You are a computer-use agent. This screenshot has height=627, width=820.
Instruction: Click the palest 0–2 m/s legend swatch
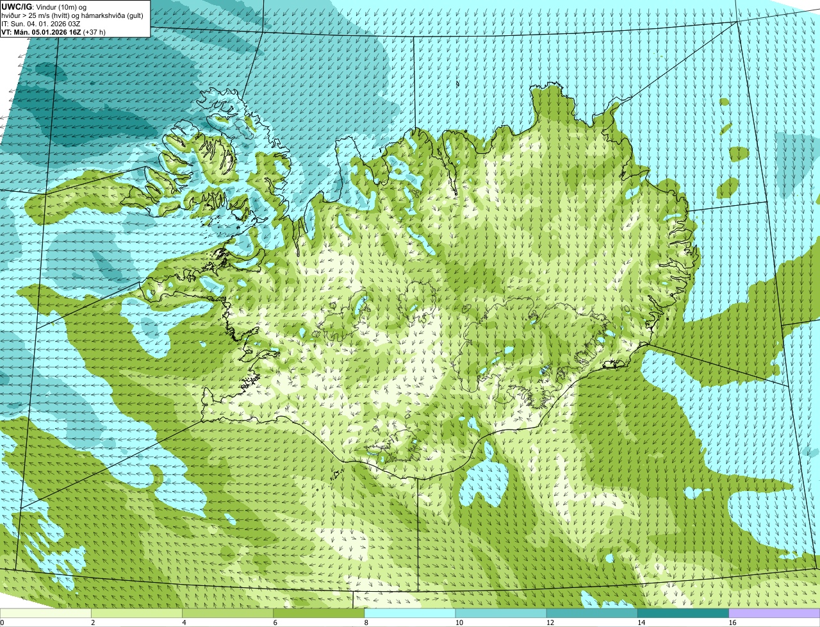click(45, 614)
